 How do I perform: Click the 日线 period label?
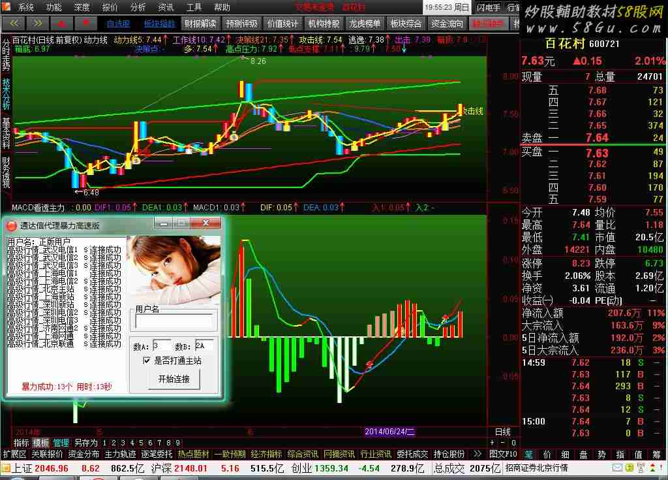pyautogui.click(x=503, y=432)
